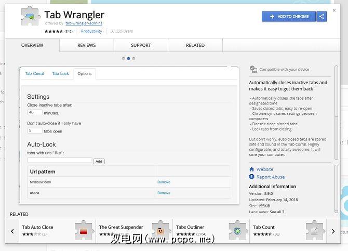
Task: Click the Report Abuse alert icon
Action: (x=251, y=177)
